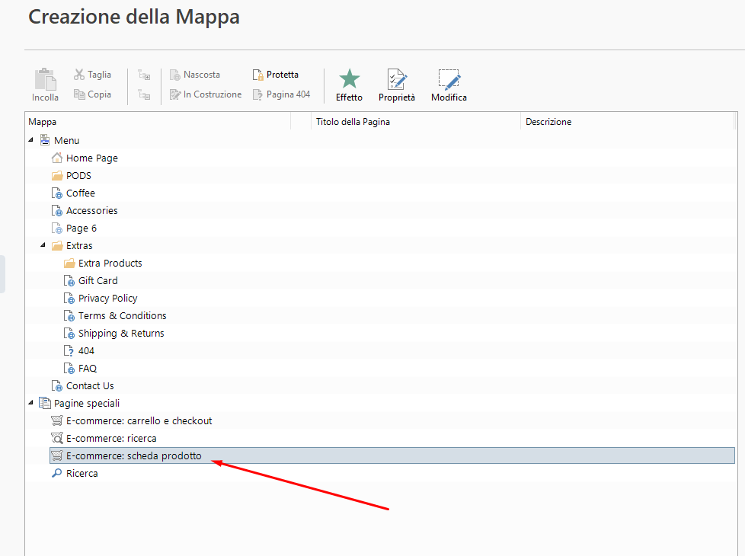The width and height of the screenshot is (745, 556).
Task: Collapse the Extras folder node
Action: tap(43, 245)
